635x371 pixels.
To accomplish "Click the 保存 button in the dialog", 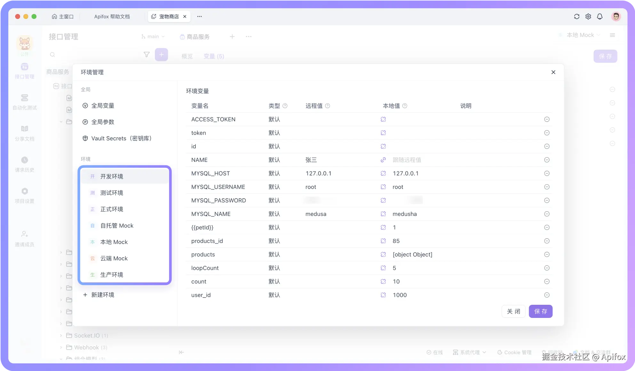I will 540,311.
